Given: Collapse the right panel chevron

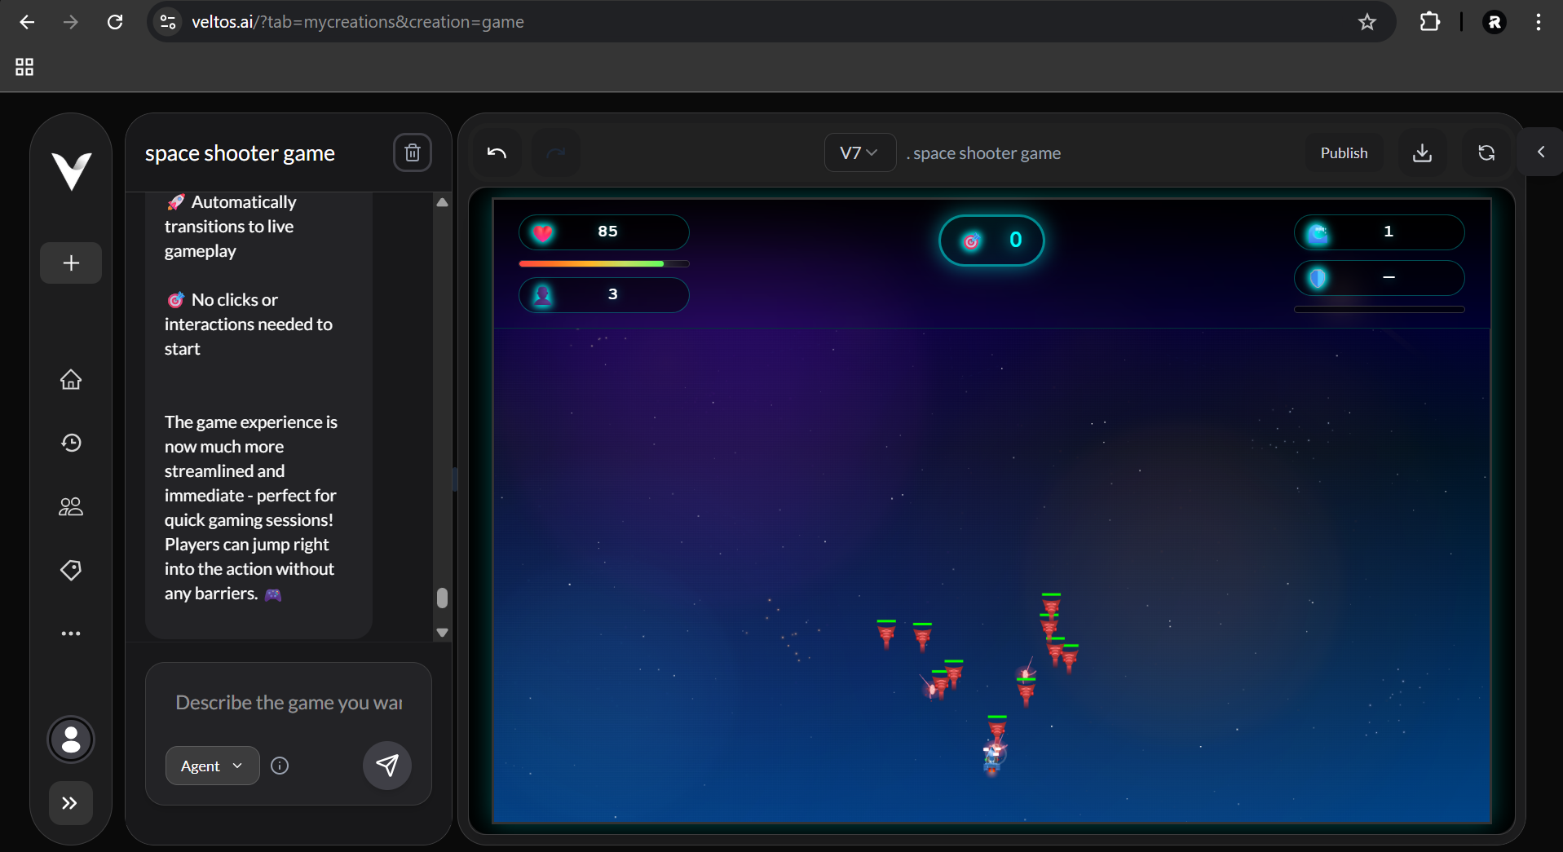Looking at the screenshot, I should [1540, 152].
